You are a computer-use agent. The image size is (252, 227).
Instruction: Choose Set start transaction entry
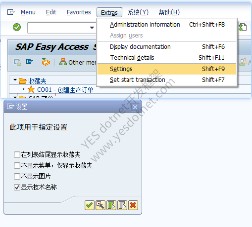tap(167, 80)
